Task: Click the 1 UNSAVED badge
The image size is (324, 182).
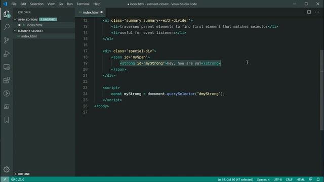Action: [x=48, y=19]
